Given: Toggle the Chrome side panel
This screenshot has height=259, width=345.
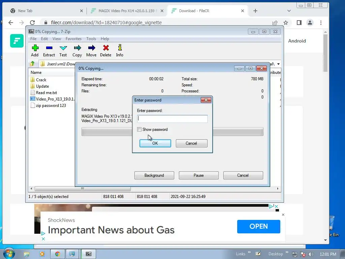Looking at the screenshot, I should (x=299, y=23).
